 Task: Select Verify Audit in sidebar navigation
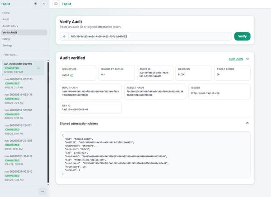(x=24, y=32)
